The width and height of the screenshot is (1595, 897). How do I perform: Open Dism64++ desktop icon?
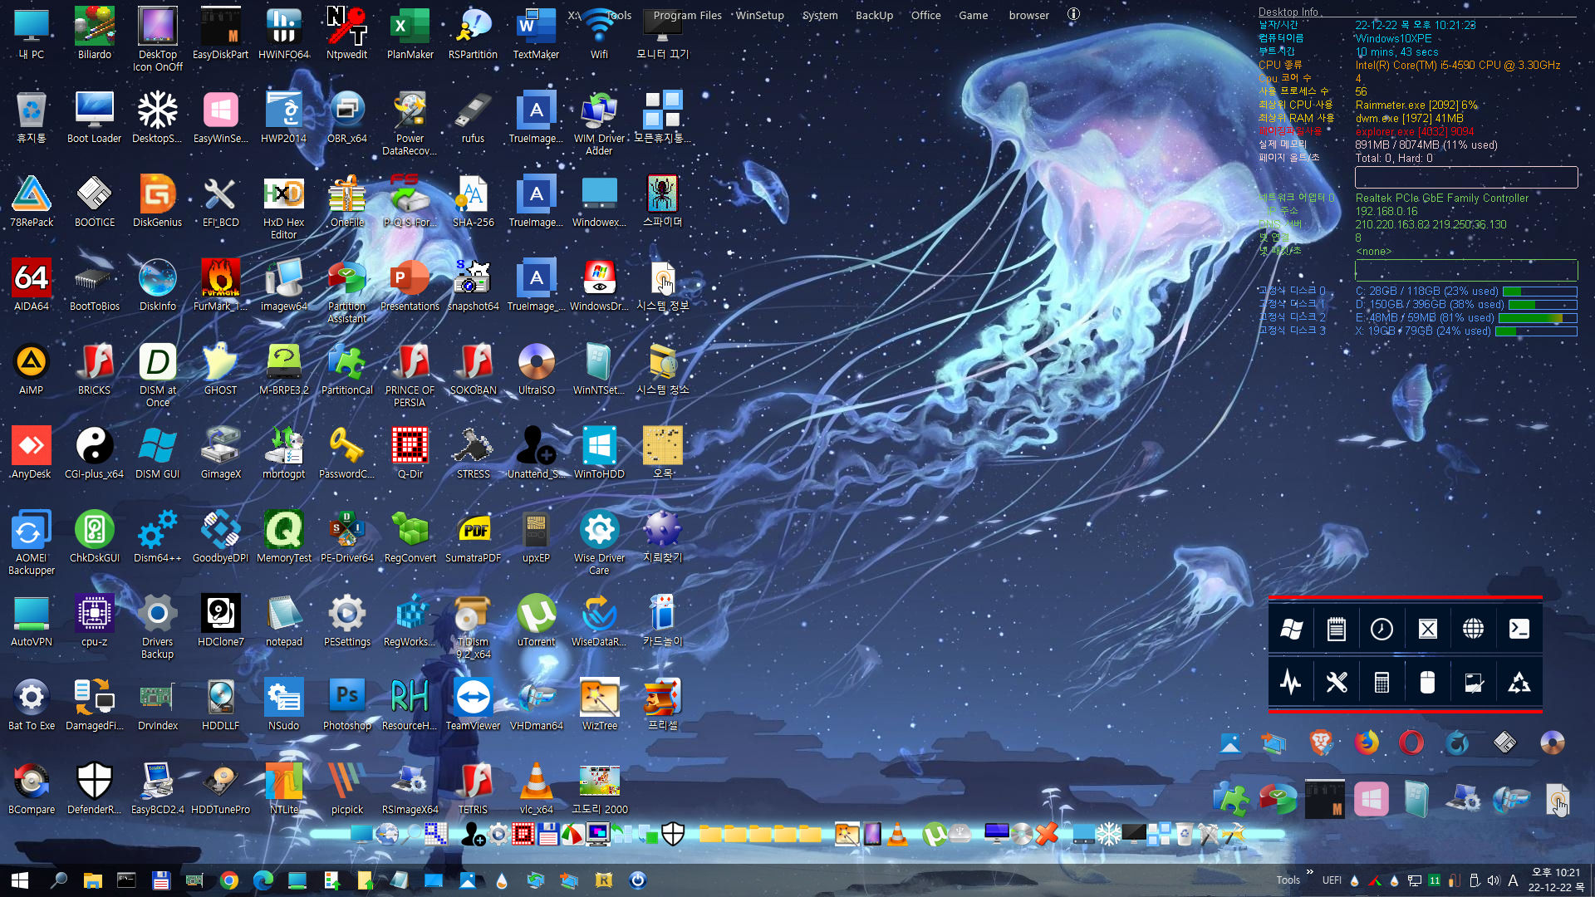pos(157,537)
